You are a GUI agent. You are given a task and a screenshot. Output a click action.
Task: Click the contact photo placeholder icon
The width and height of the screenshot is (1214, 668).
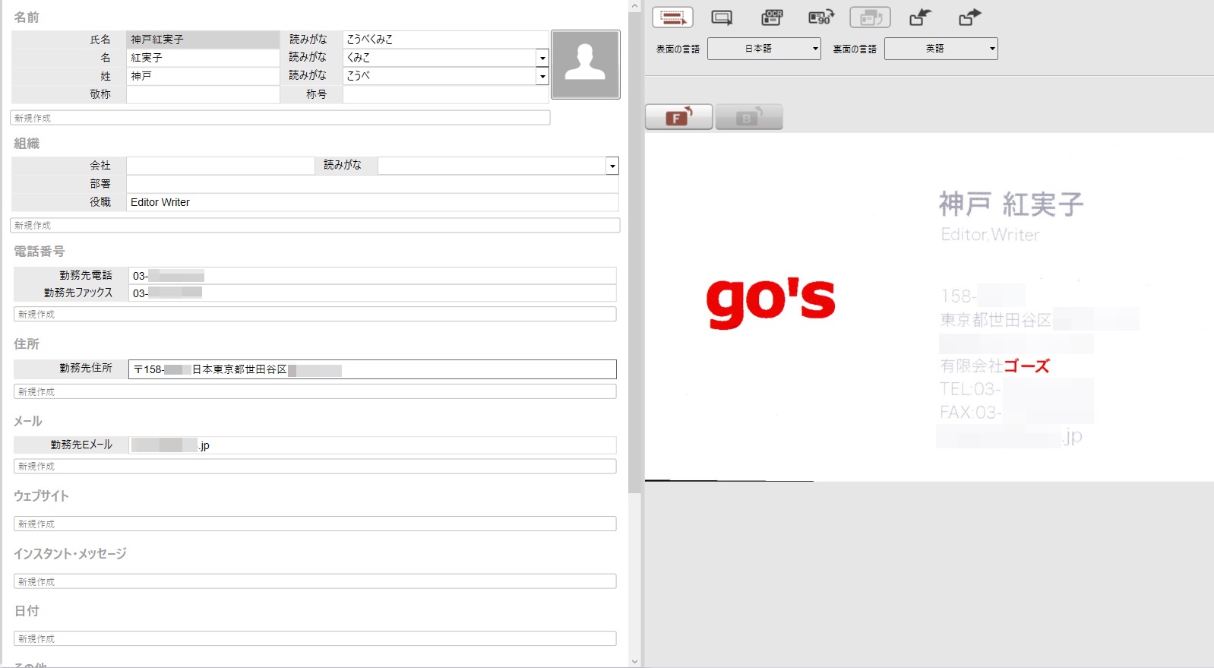coord(585,65)
